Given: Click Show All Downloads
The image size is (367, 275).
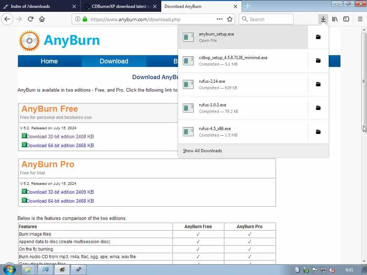Looking at the screenshot, I should pos(253,151).
